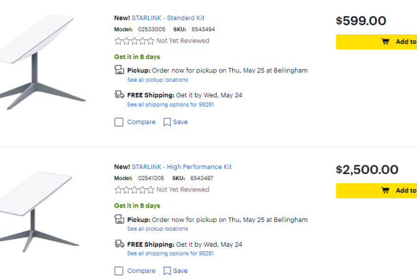Click the star rating of the High Performance Kit
This screenshot has height=278, width=417.
(134, 190)
